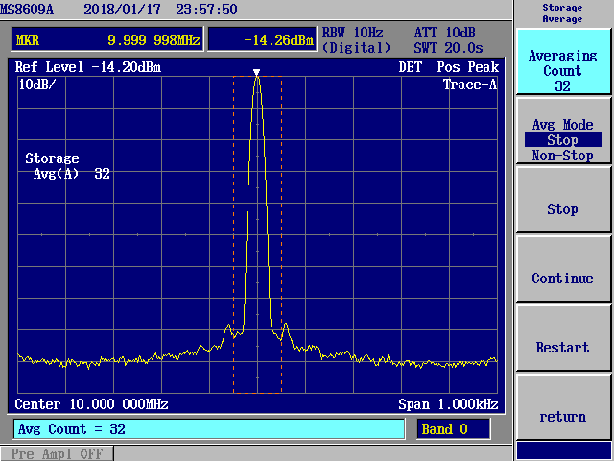
Task: Click the DET Pos Peak label
Action: [x=447, y=67]
